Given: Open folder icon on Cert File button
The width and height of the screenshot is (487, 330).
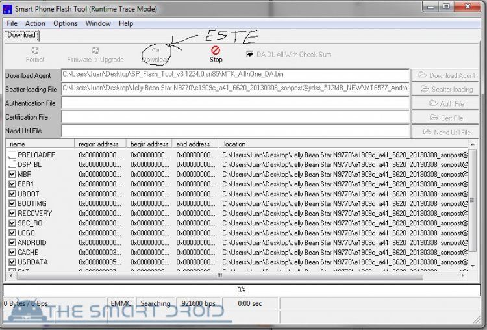Looking at the screenshot, I should pos(434,118).
